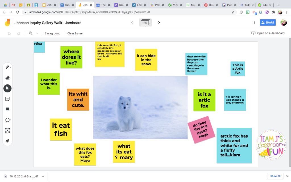Switch to the Gmail pinned tab

point(13,5)
